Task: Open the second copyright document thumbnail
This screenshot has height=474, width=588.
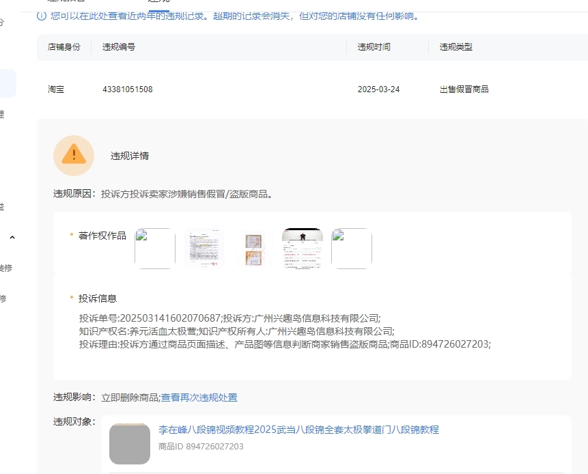Action: (x=204, y=249)
